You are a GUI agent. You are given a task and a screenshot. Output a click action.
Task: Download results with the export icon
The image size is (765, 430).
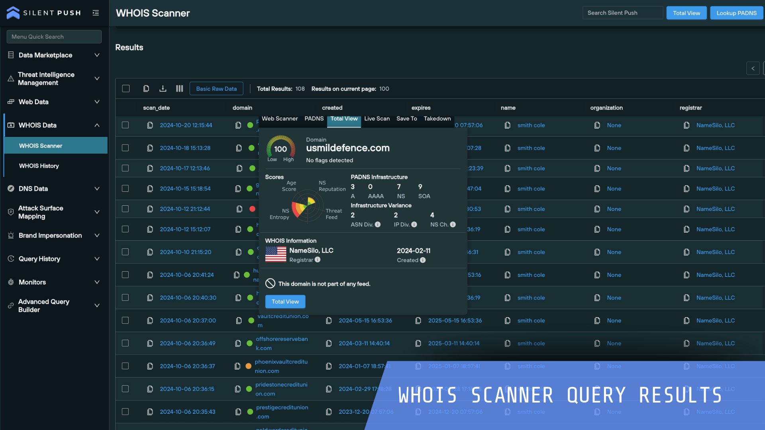click(x=163, y=88)
